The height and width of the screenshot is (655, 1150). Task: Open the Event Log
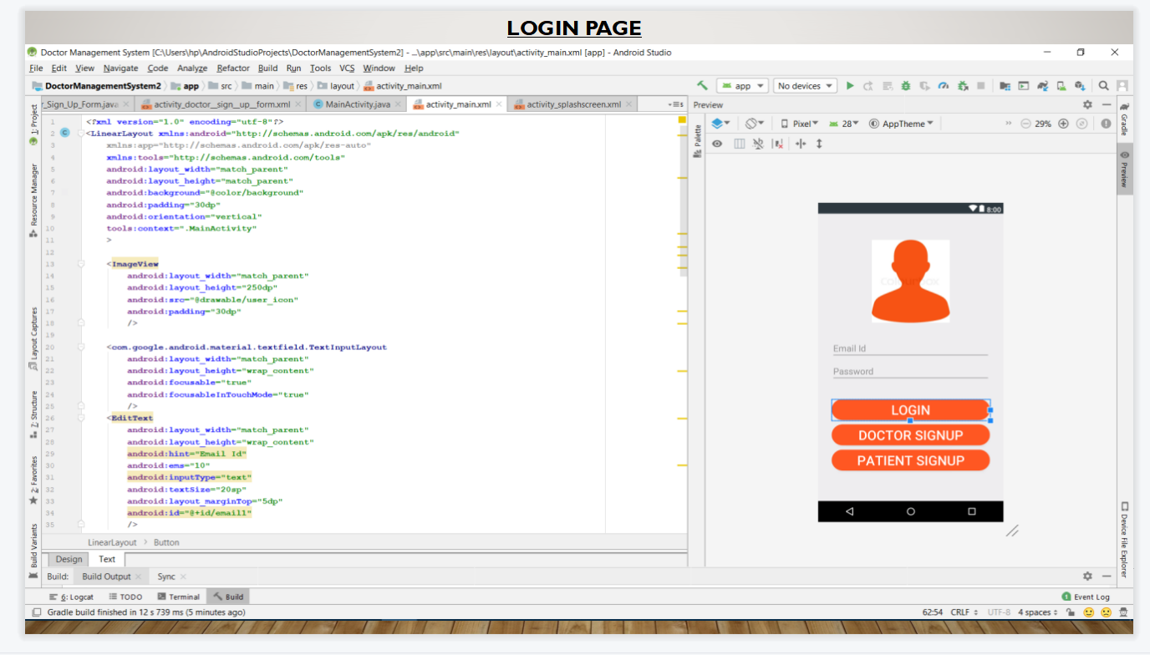1086,597
